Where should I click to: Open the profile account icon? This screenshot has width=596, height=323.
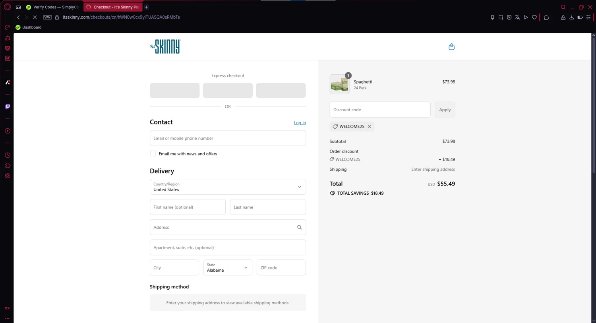(x=563, y=17)
